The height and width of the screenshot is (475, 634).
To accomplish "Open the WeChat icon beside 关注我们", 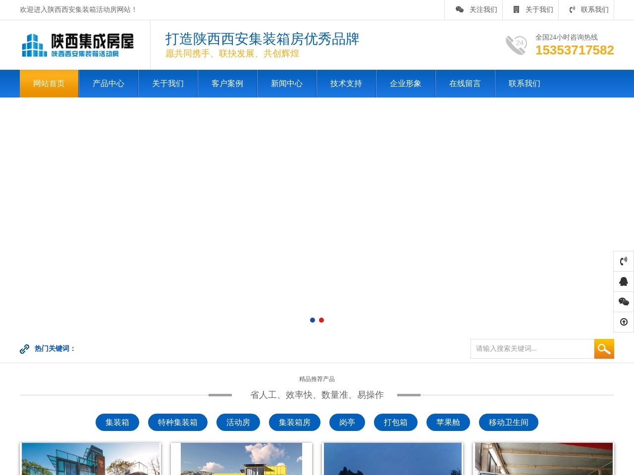I will tap(460, 9).
